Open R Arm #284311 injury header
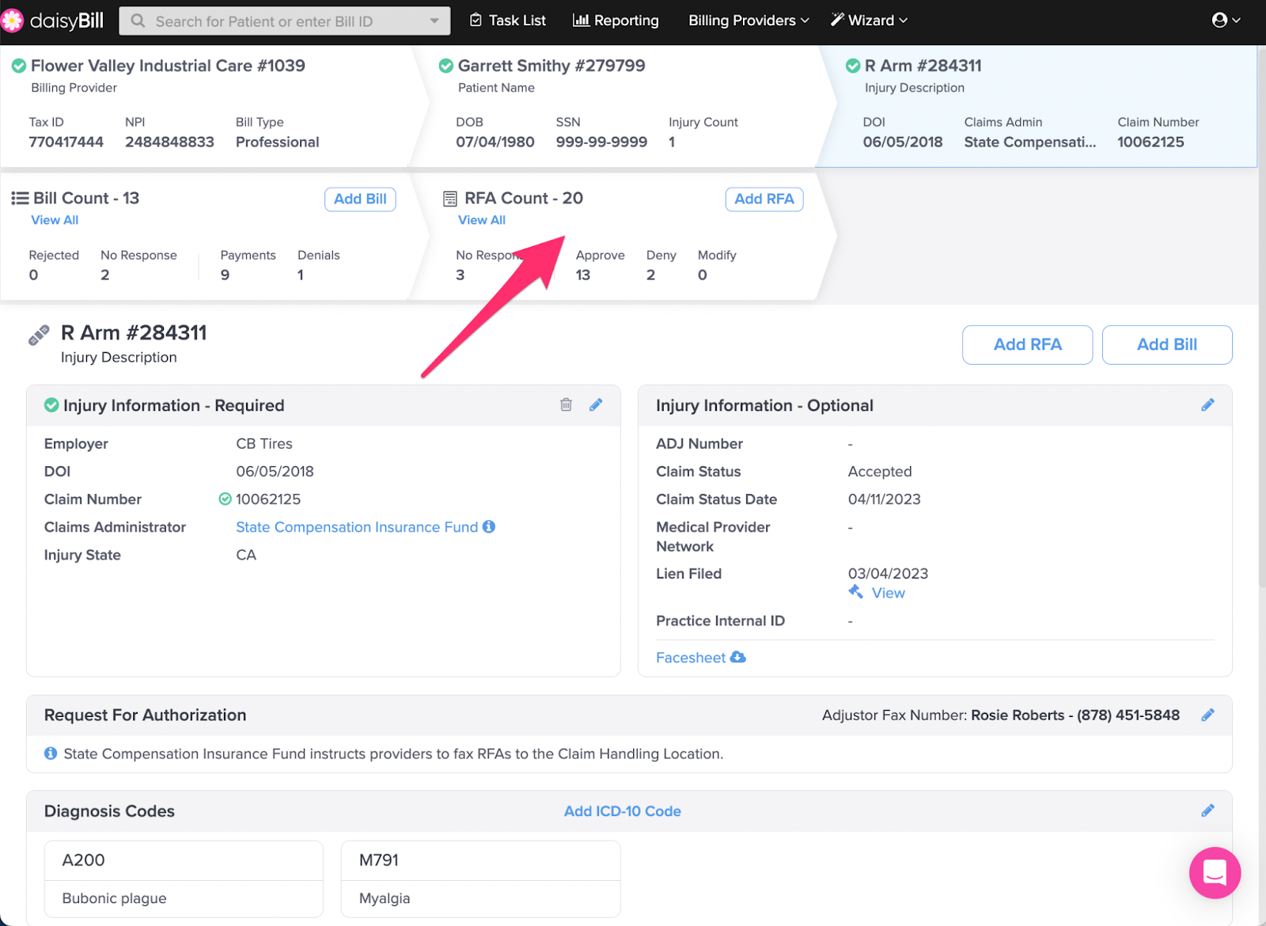Viewport: 1266px width, 926px height. [923, 66]
